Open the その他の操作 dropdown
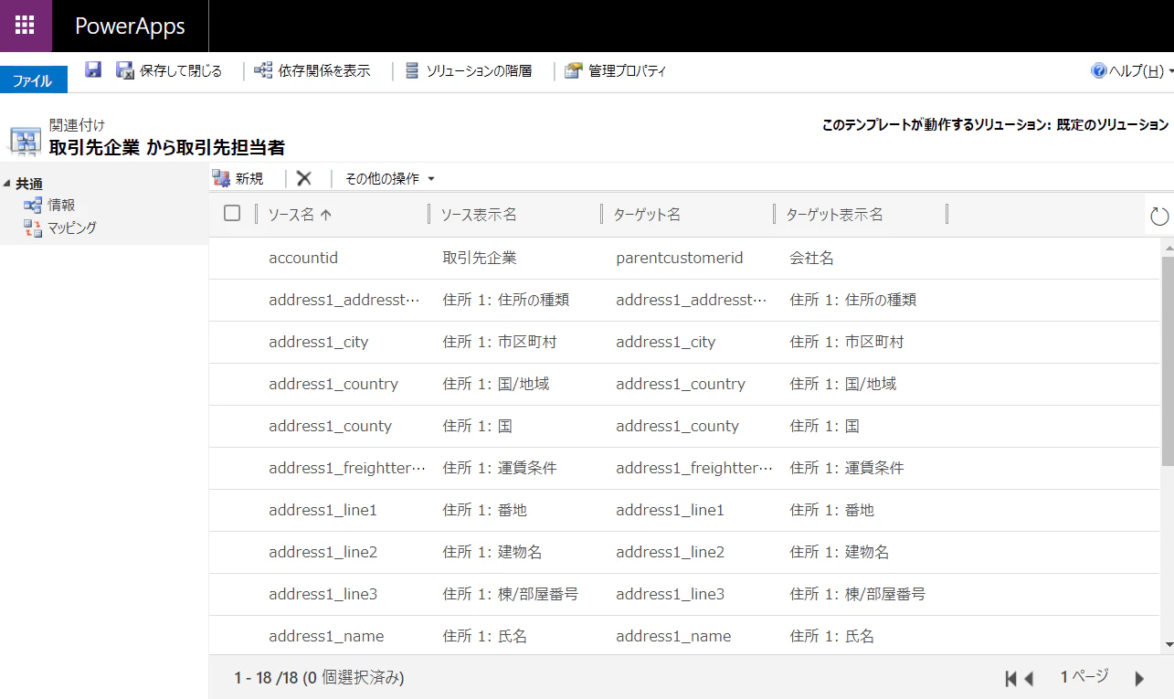Image resolution: width=1174 pixels, height=699 pixels. pyautogui.click(x=389, y=178)
